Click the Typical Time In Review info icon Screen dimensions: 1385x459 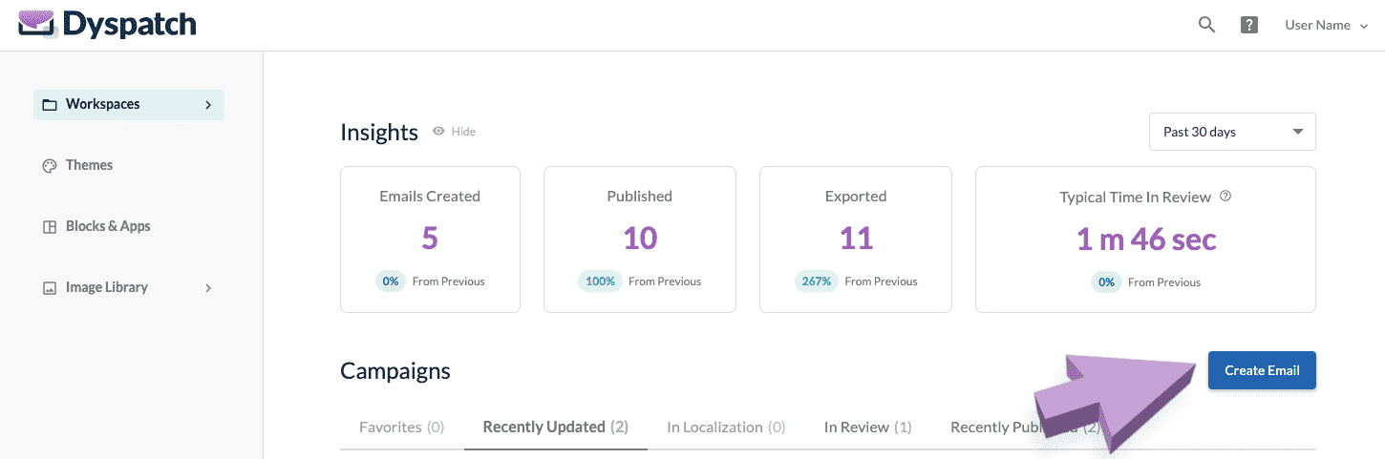[1225, 197]
